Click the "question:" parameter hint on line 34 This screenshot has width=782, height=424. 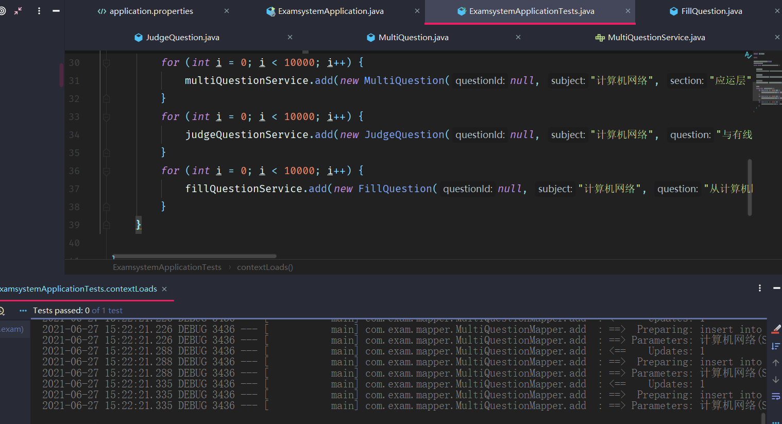pyautogui.click(x=690, y=135)
